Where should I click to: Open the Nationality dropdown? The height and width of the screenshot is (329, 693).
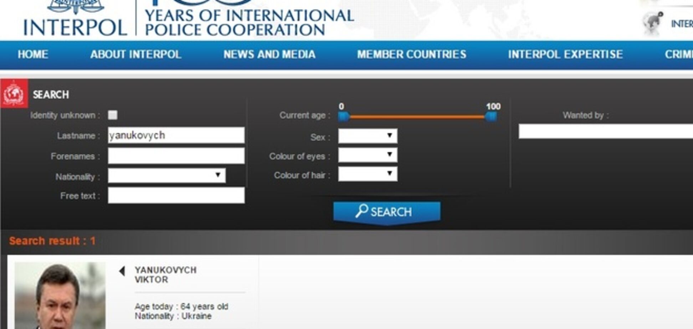coord(166,176)
